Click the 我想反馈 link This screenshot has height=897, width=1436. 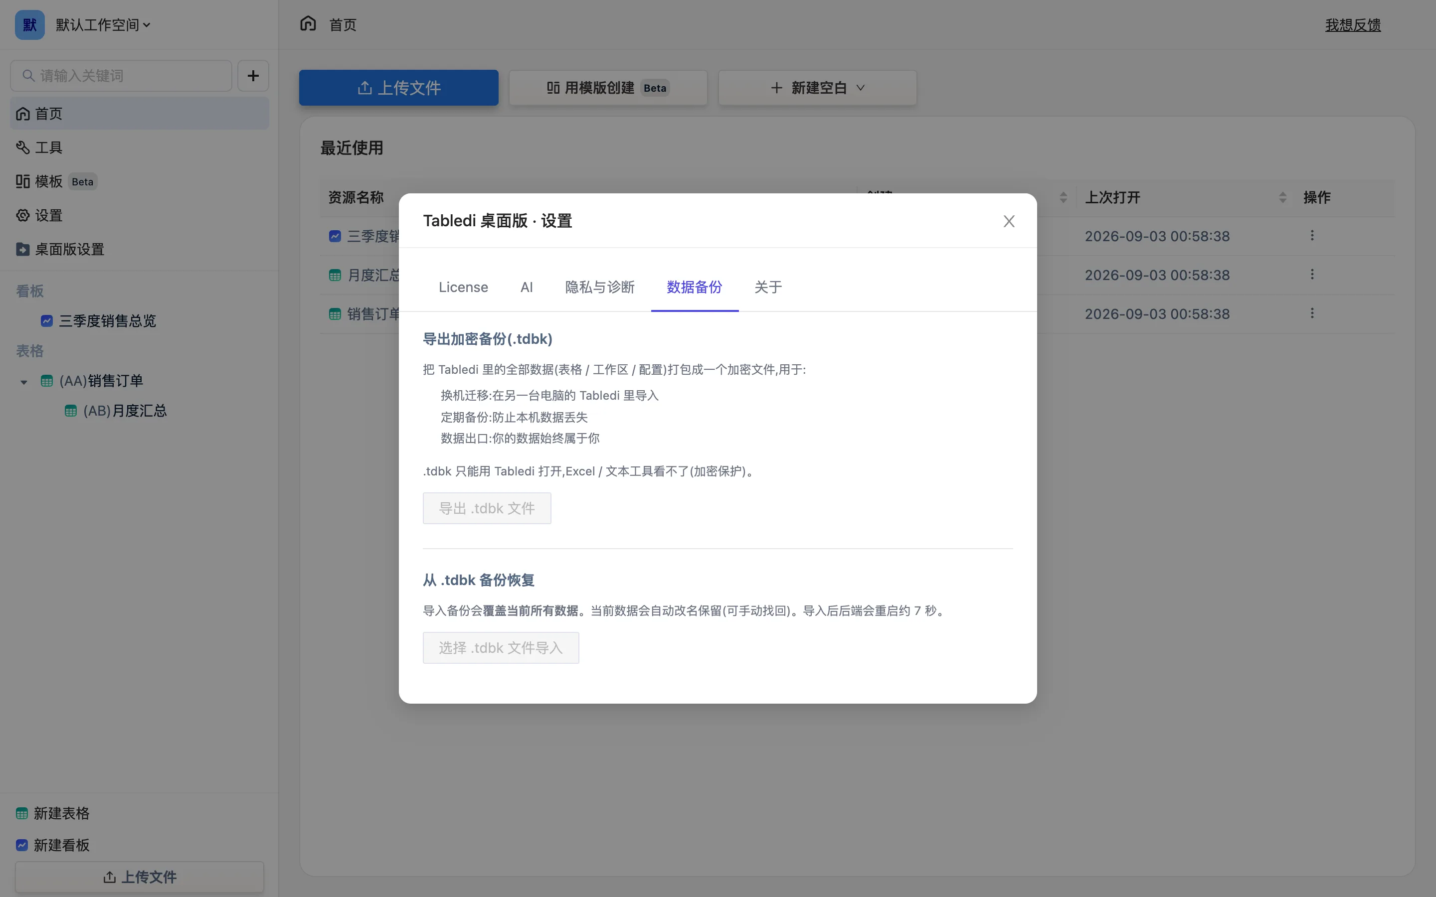(1353, 25)
